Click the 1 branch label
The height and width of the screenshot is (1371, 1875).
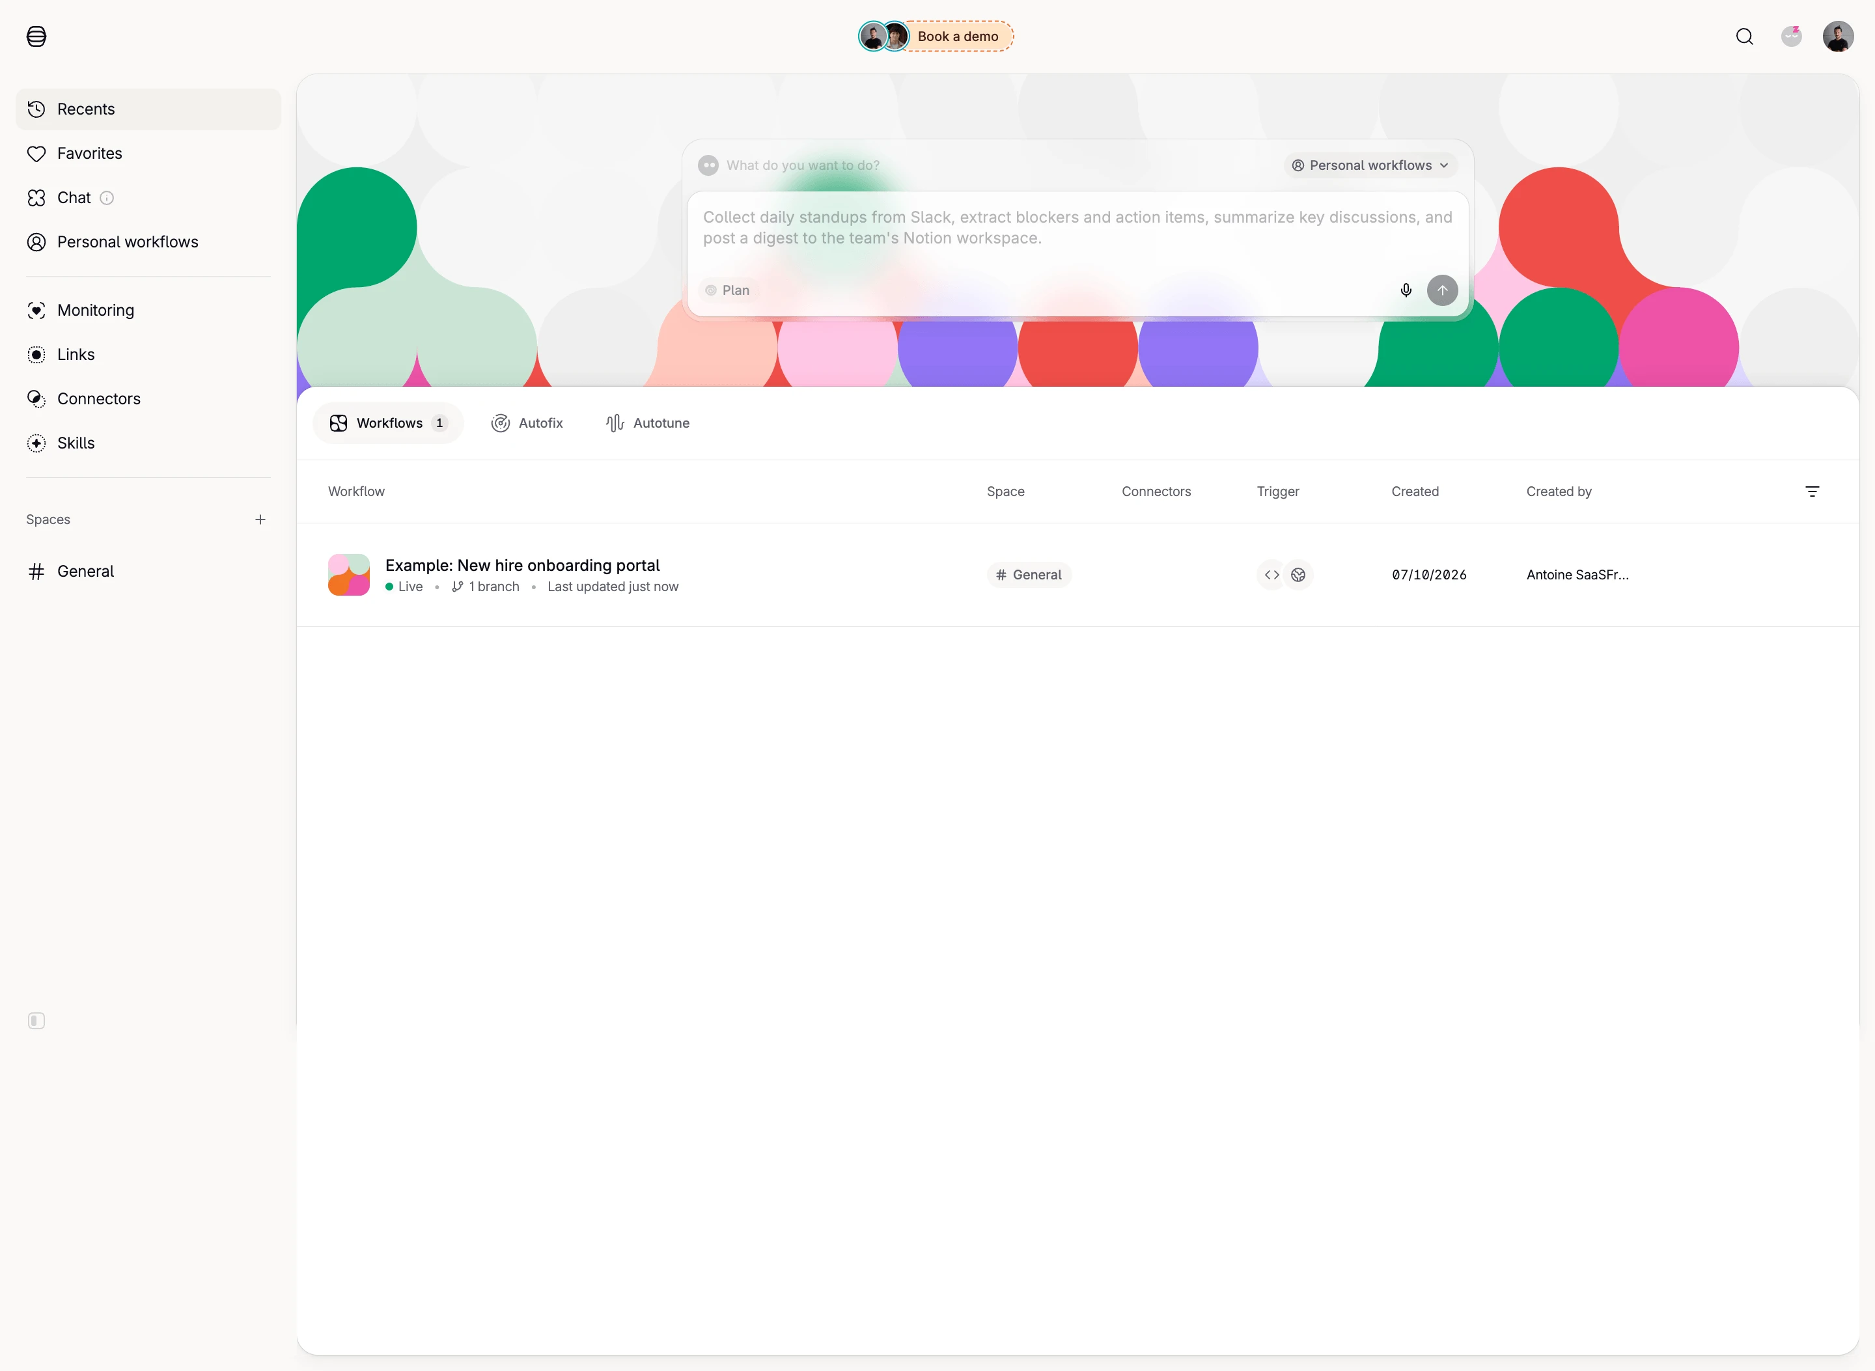(486, 587)
